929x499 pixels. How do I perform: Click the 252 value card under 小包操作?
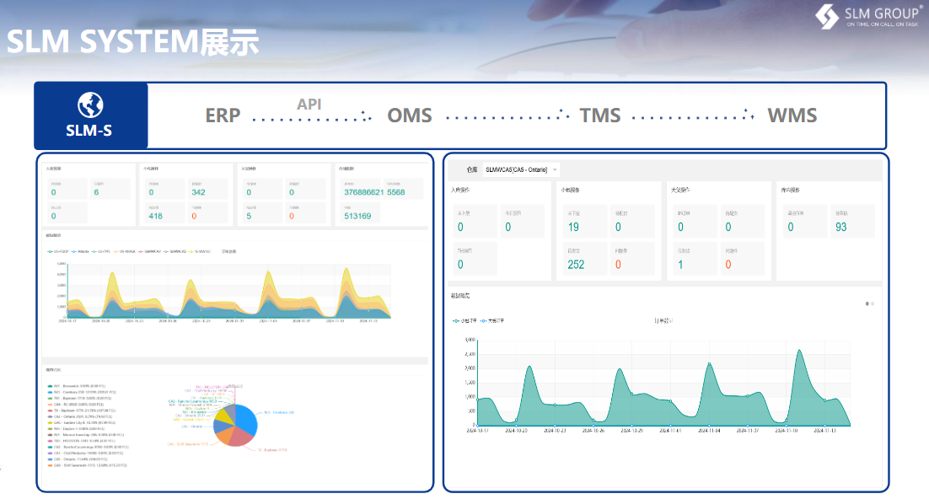[x=585, y=259]
